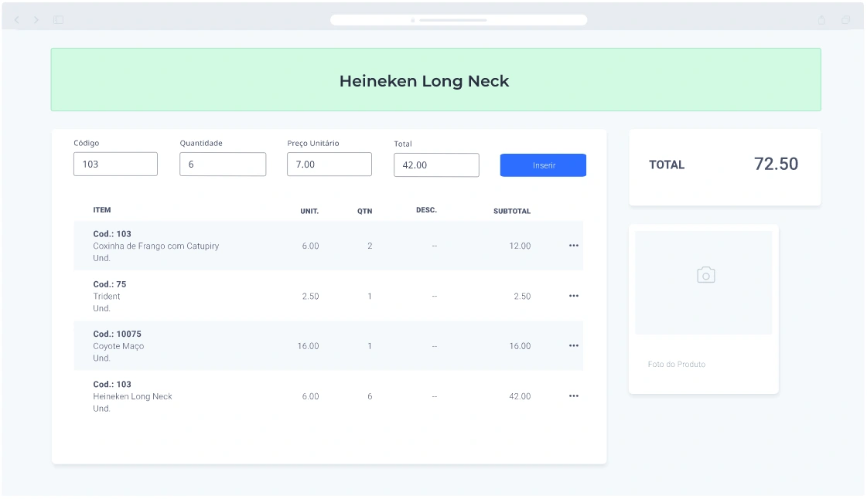867x499 pixels.
Task: Click the browser share icon
Action: [x=822, y=20]
